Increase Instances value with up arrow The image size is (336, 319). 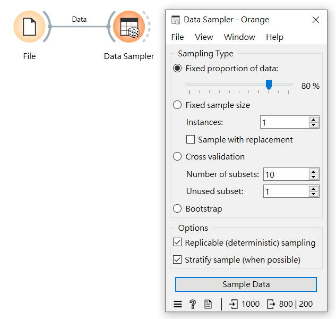[x=314, y=120]
